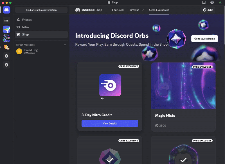
Task: Open the inbox icon in title bar
Action: click(204, 3)
